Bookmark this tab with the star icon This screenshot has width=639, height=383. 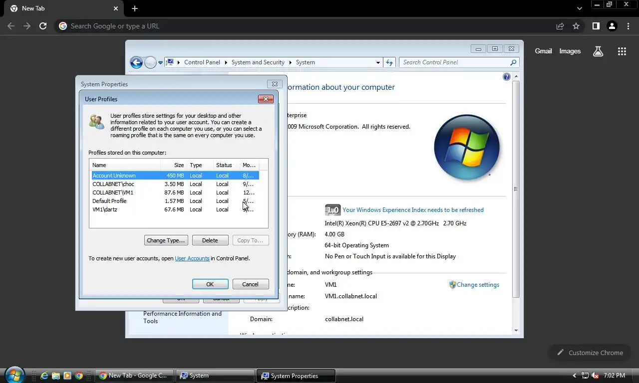pyautogui.click(x=576, y=26)
